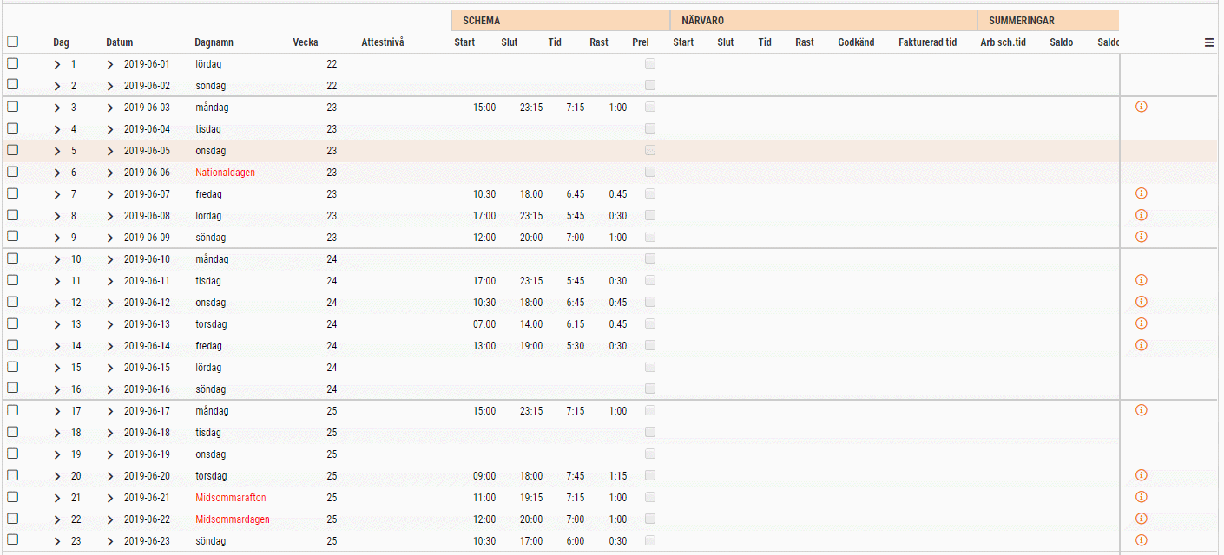Click the info icon on the Midsommarafton row
1224x555 pixels.
coord(1142,497)
